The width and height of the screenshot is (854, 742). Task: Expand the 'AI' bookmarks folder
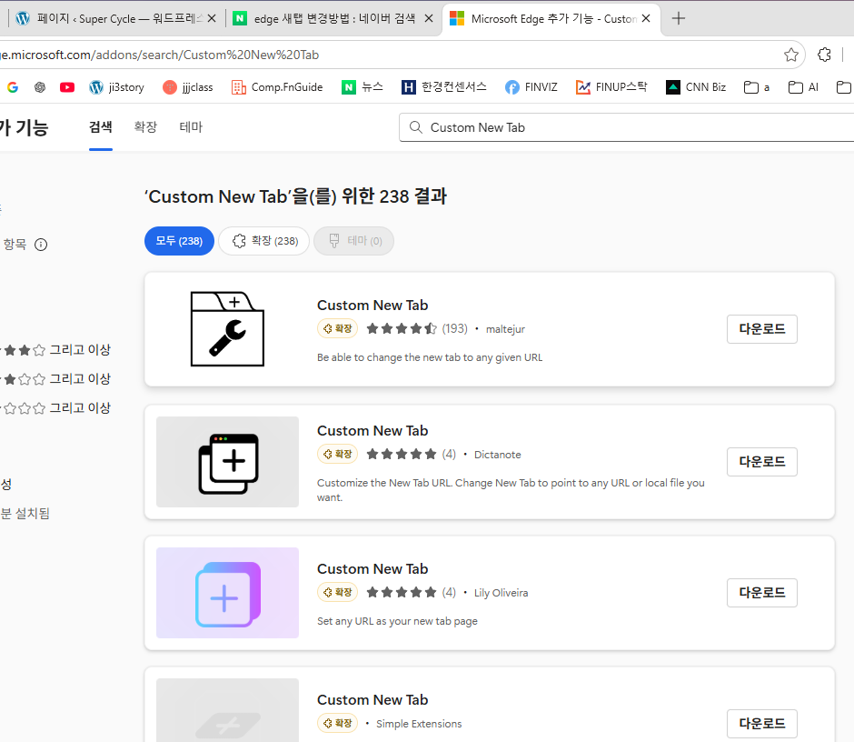pyautogui.click(x=803, y=87)
